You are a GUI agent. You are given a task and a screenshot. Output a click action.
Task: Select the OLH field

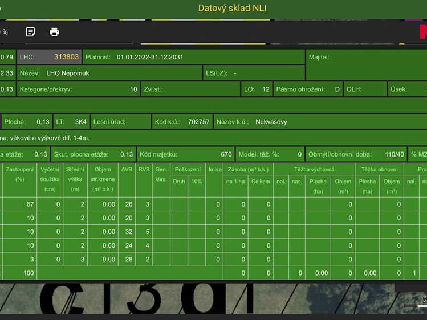tap(365, 89)
